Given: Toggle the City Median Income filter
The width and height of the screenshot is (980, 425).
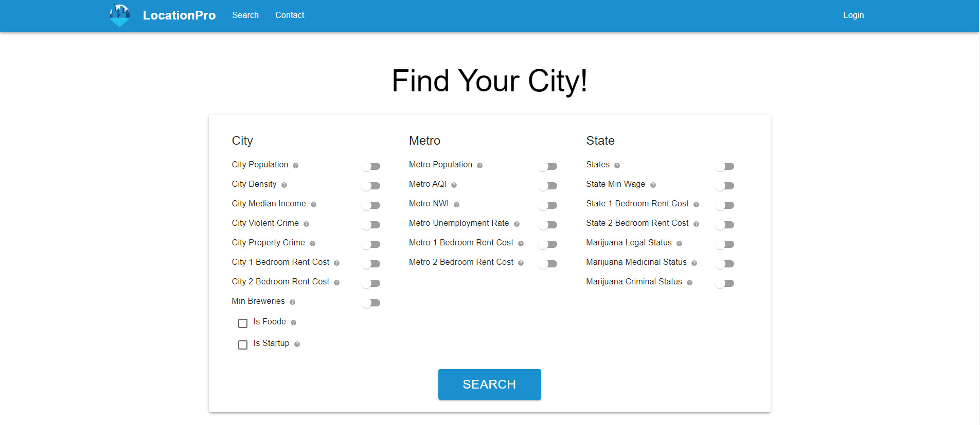Looking at the screenshot, I should pos(371,205).
